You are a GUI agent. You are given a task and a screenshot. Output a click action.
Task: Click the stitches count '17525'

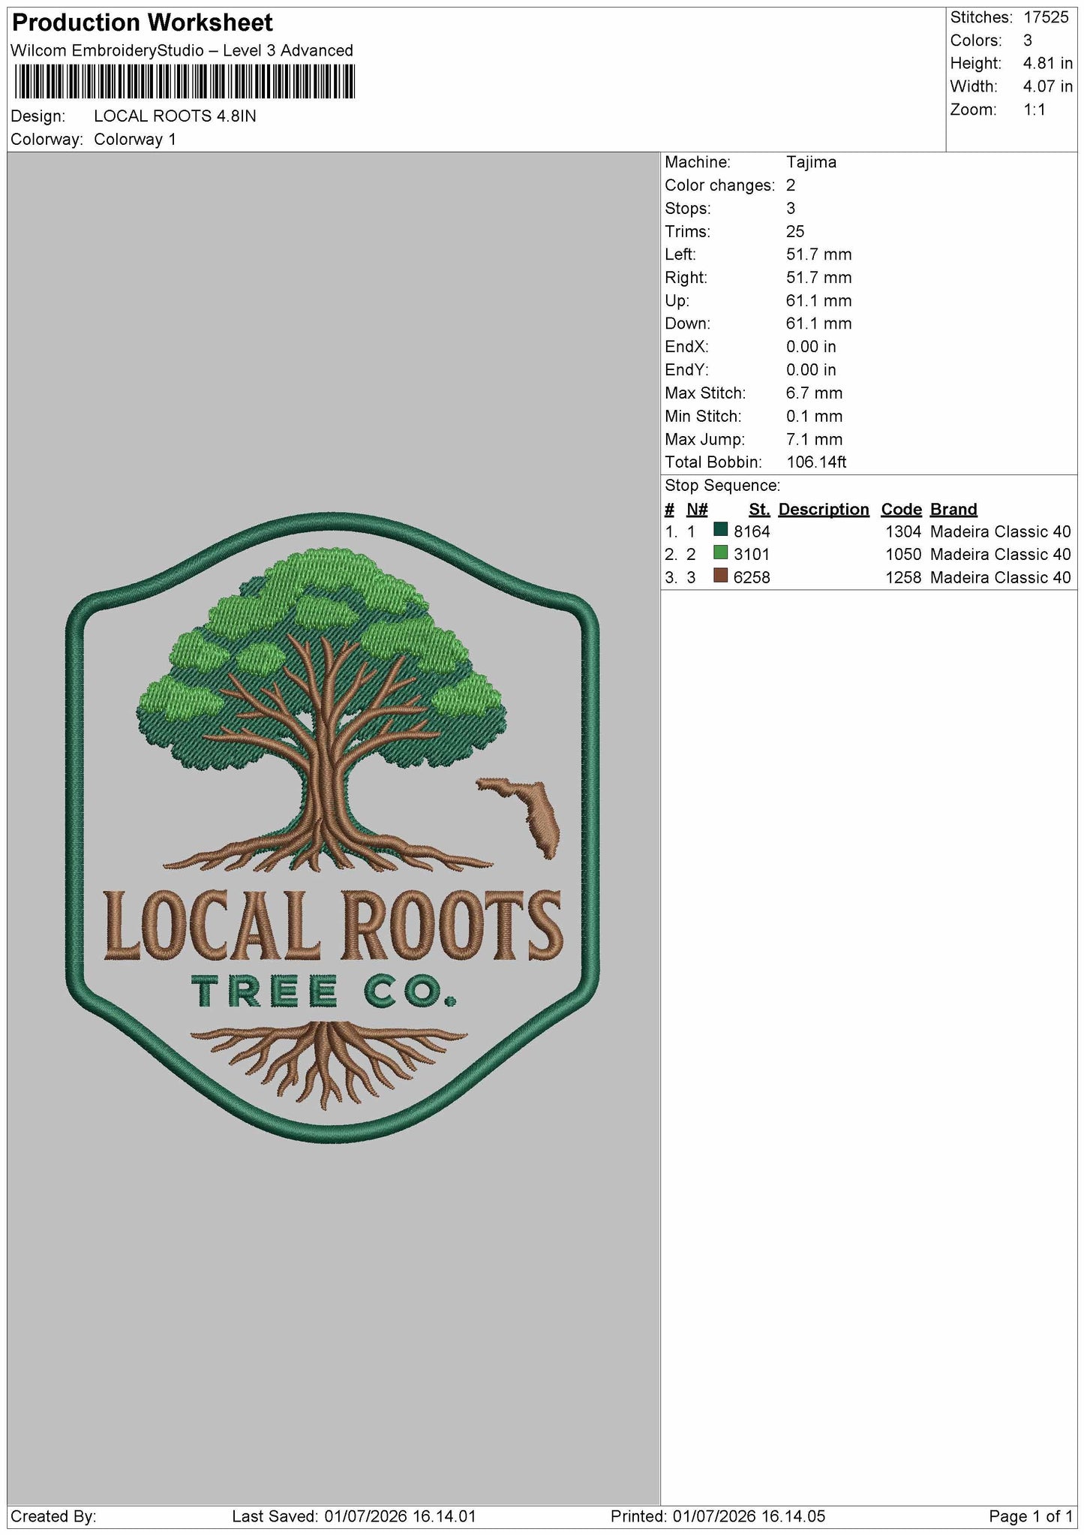tap(1046, 17)
